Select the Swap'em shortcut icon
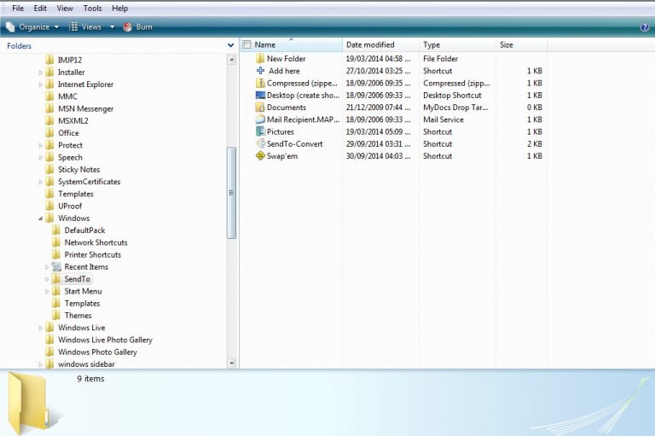The image size is (655, 436). coord(260,156)
